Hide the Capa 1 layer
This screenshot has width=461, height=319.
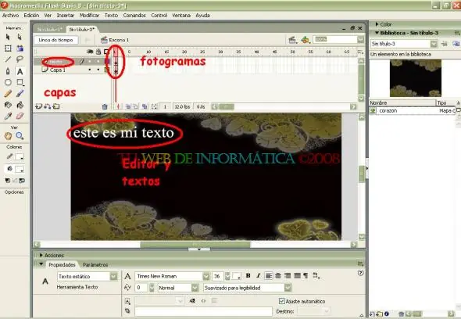(90, 70)
